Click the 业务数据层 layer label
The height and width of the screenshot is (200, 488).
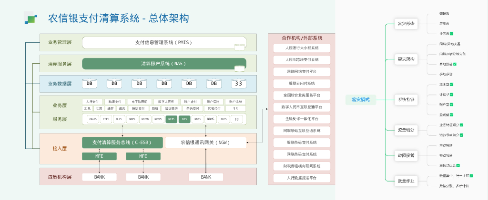coord(60,84)
